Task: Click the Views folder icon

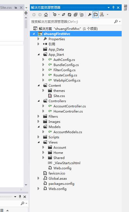Action: click(x=45, y=142)
